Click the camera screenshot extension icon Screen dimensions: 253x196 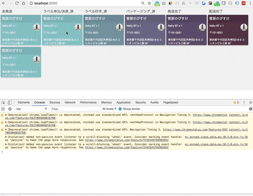tap(163, 3)
